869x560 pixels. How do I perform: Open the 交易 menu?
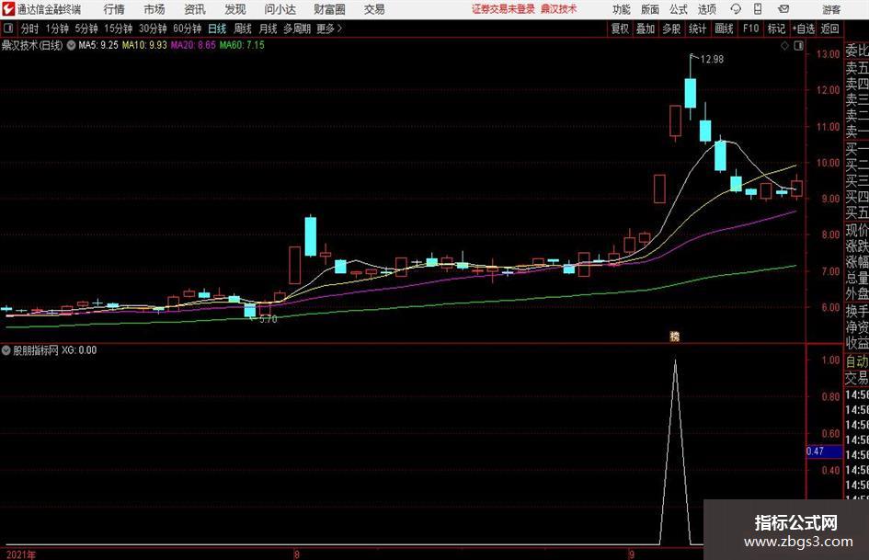(x=374, y=9)
